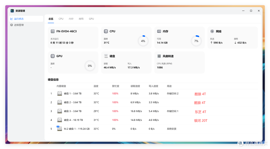Viewport: 270px width, 149px height.
Task: Click the FN-EVO4-46C3 device name
Action: coord(66,31)
